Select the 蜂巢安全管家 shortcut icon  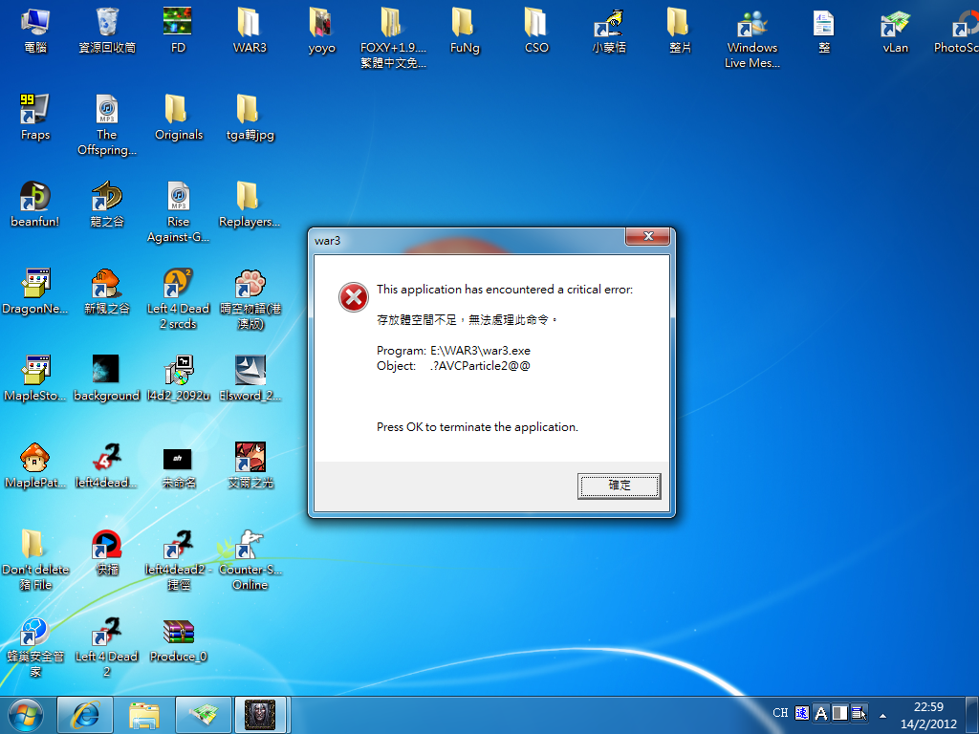[x=35, y=647]
